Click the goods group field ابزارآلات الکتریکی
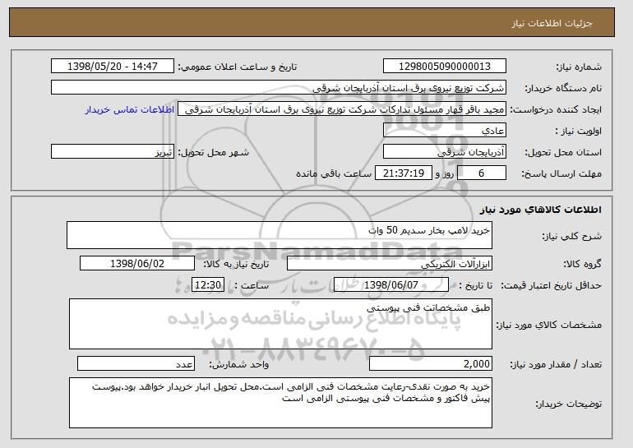Screen dimensions: 633x448 [390, 264]
